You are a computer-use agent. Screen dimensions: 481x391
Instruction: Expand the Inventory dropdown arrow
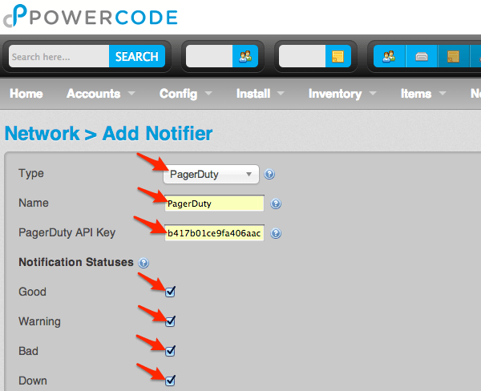373,93
